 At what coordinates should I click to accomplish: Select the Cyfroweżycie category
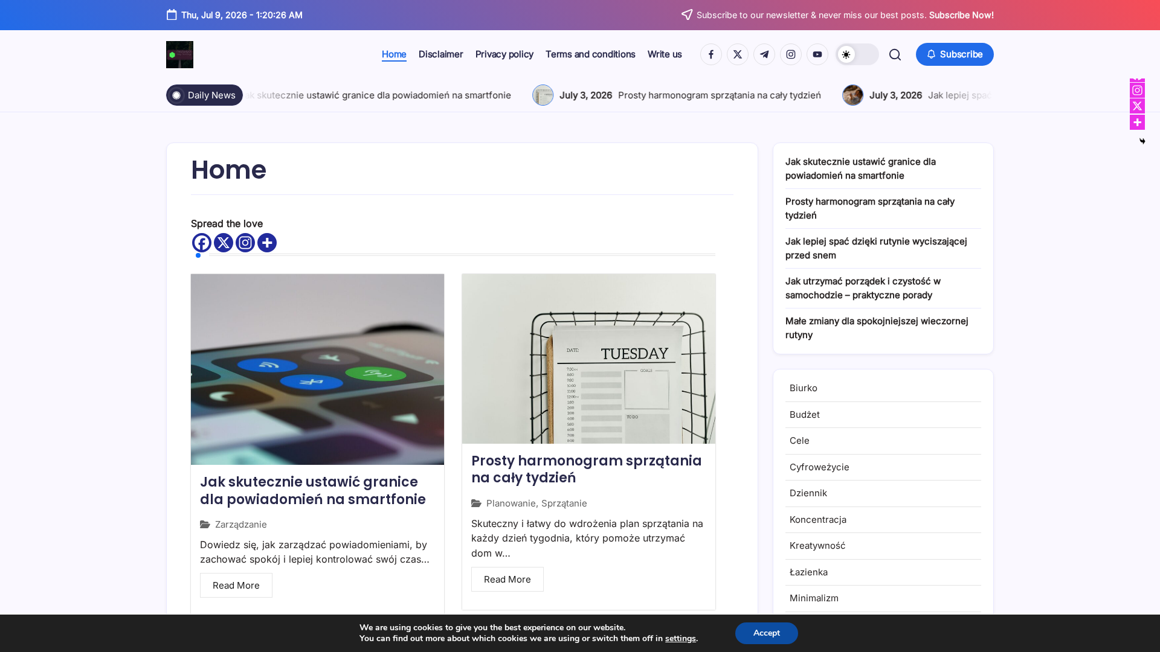[819, 467]
